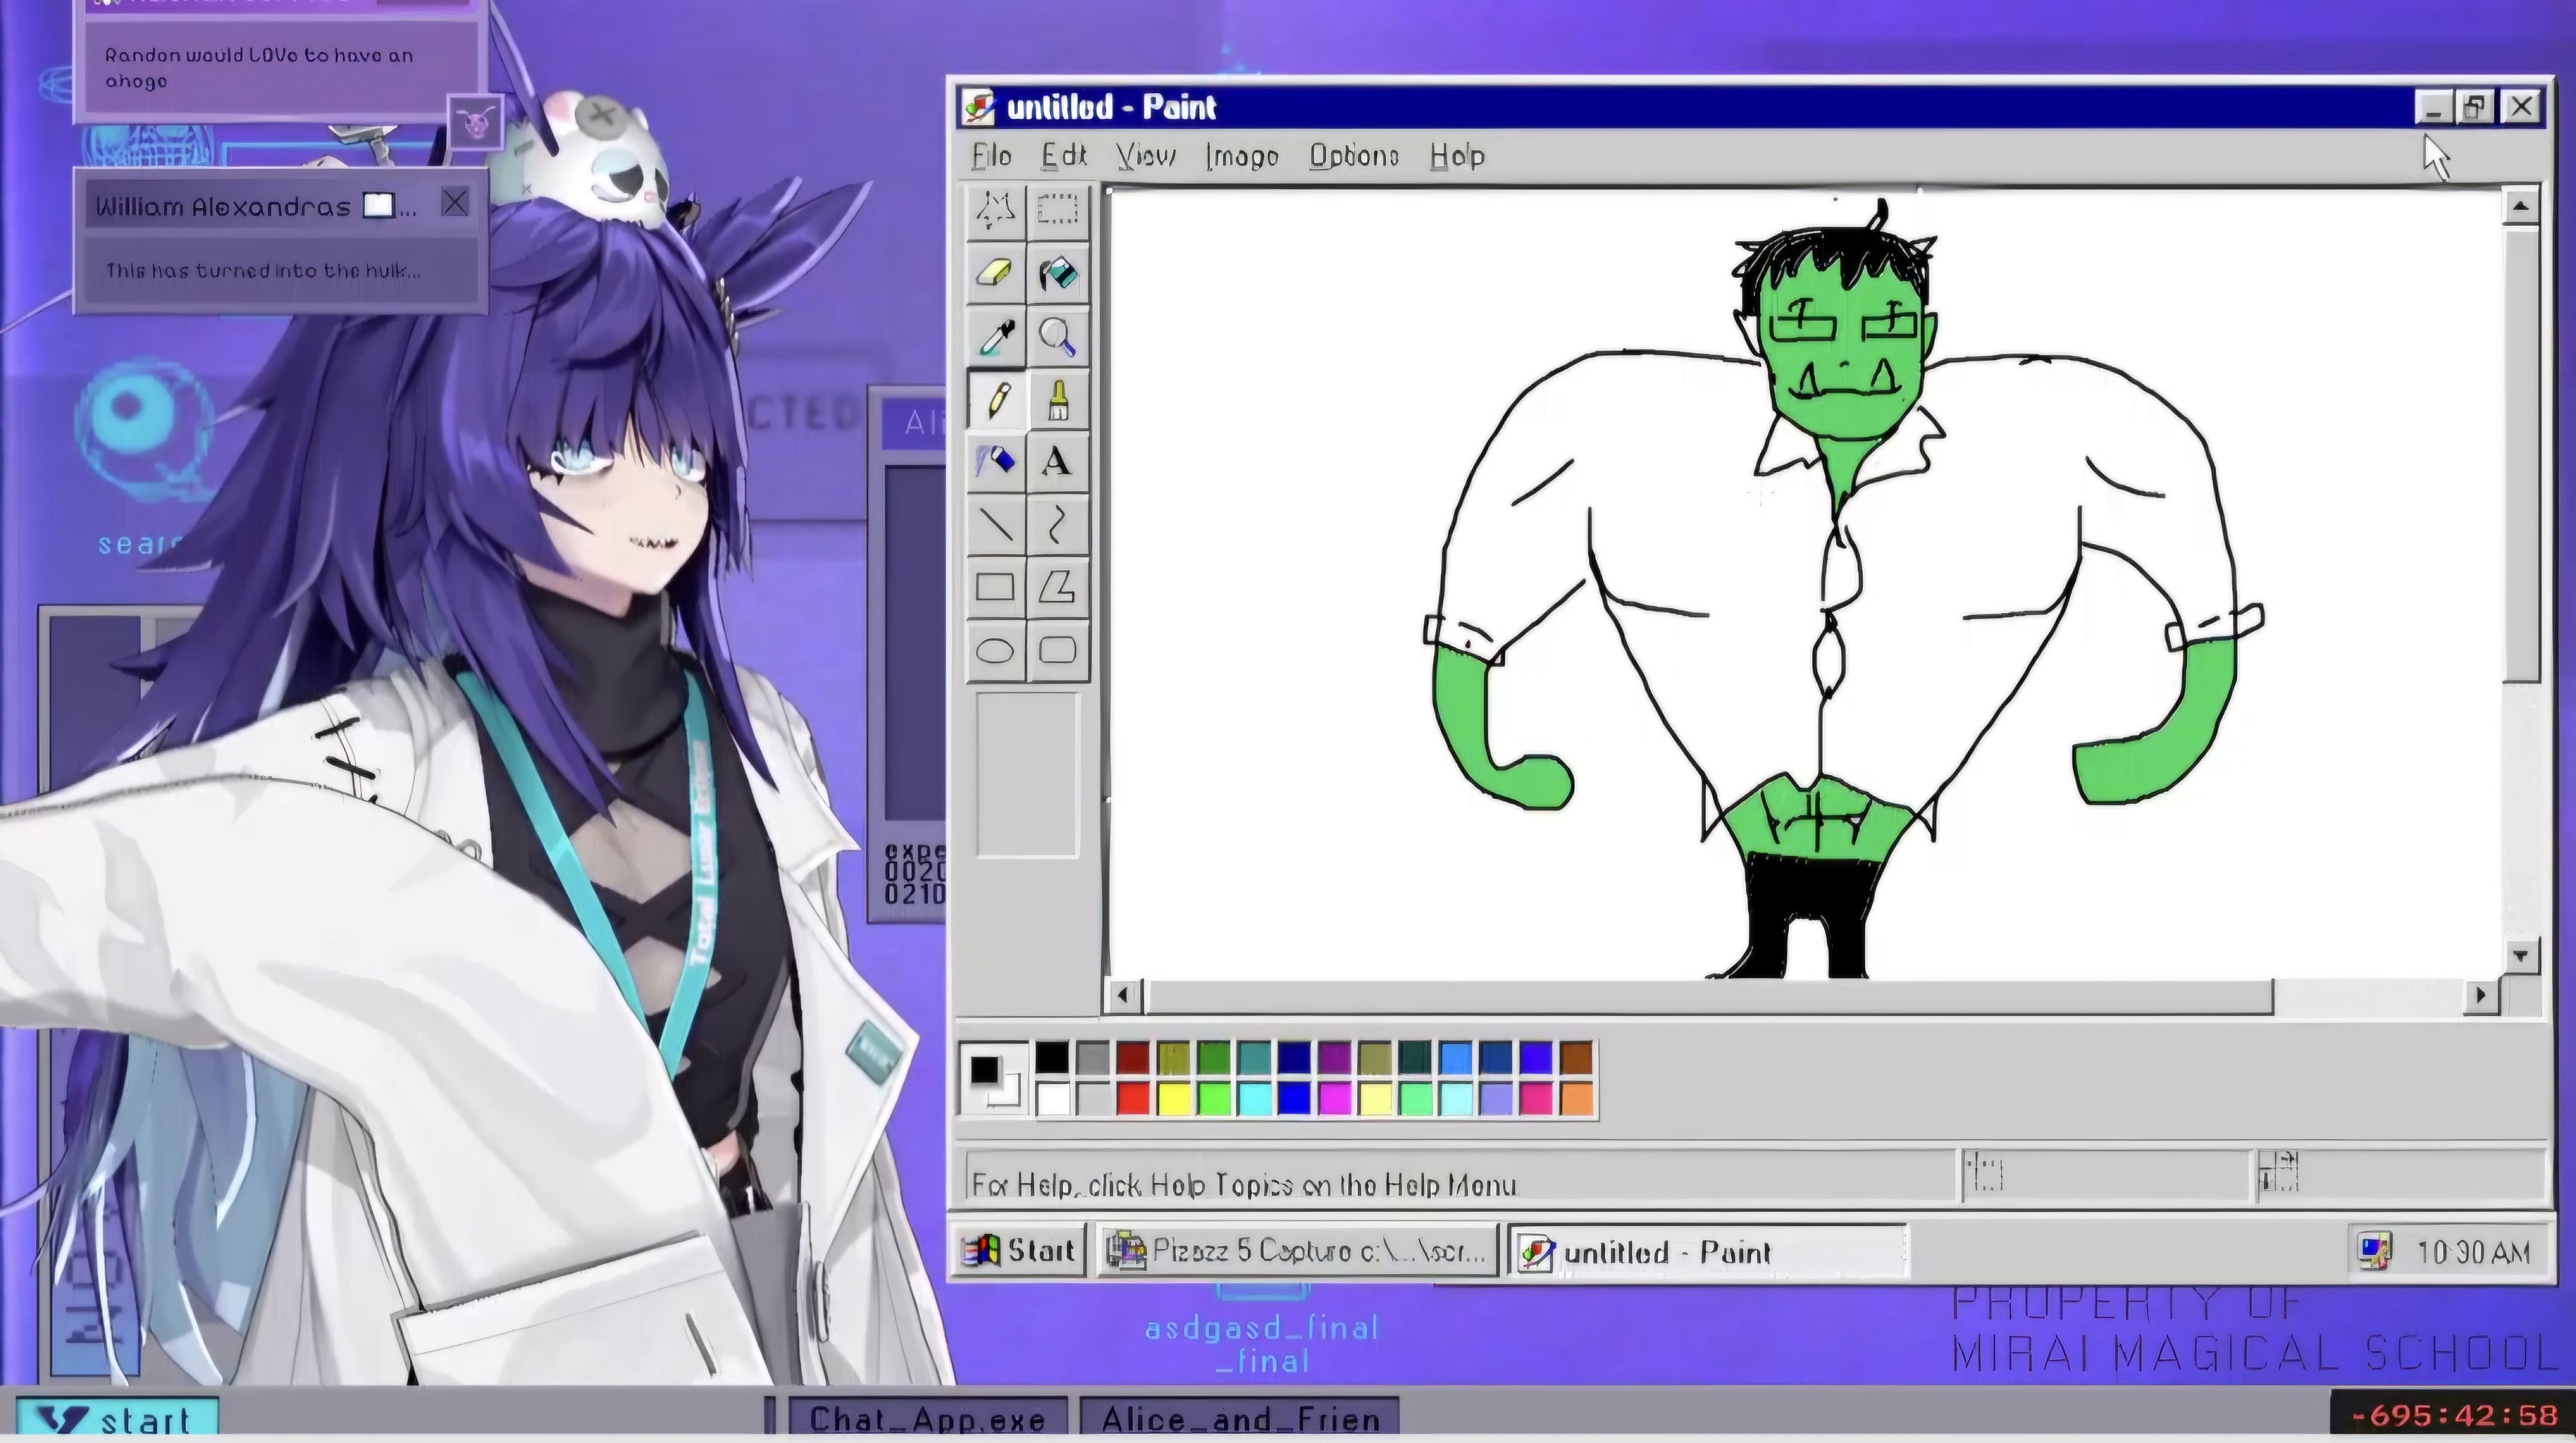Pick the magenta palette color
Screen dimensions: 2576x1443
click(1335, 1099)
